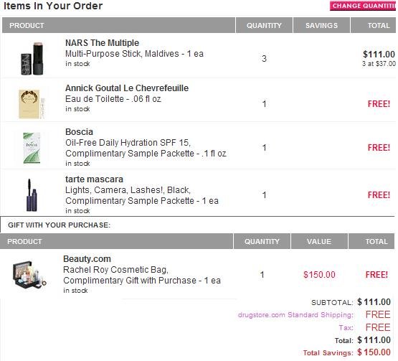Open the tarte mascara product title

[94, 179]
